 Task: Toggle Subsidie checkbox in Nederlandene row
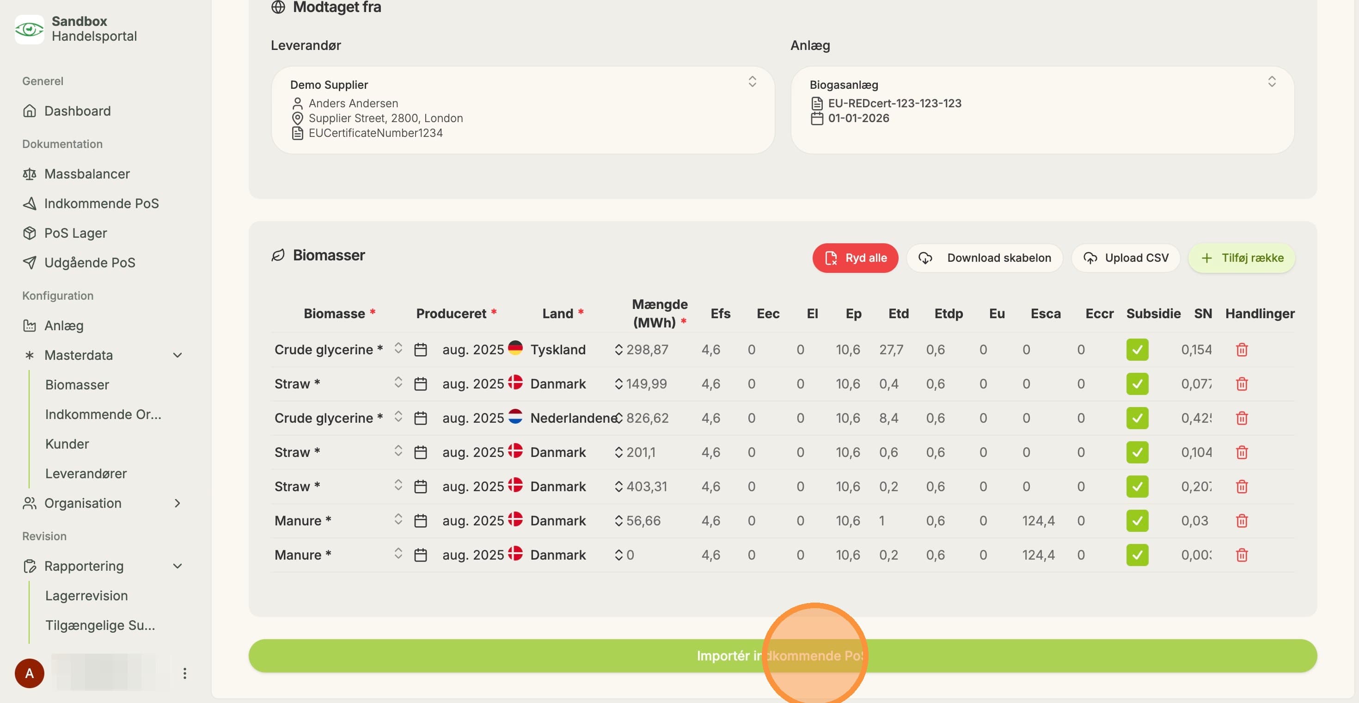coord(1138,418)
